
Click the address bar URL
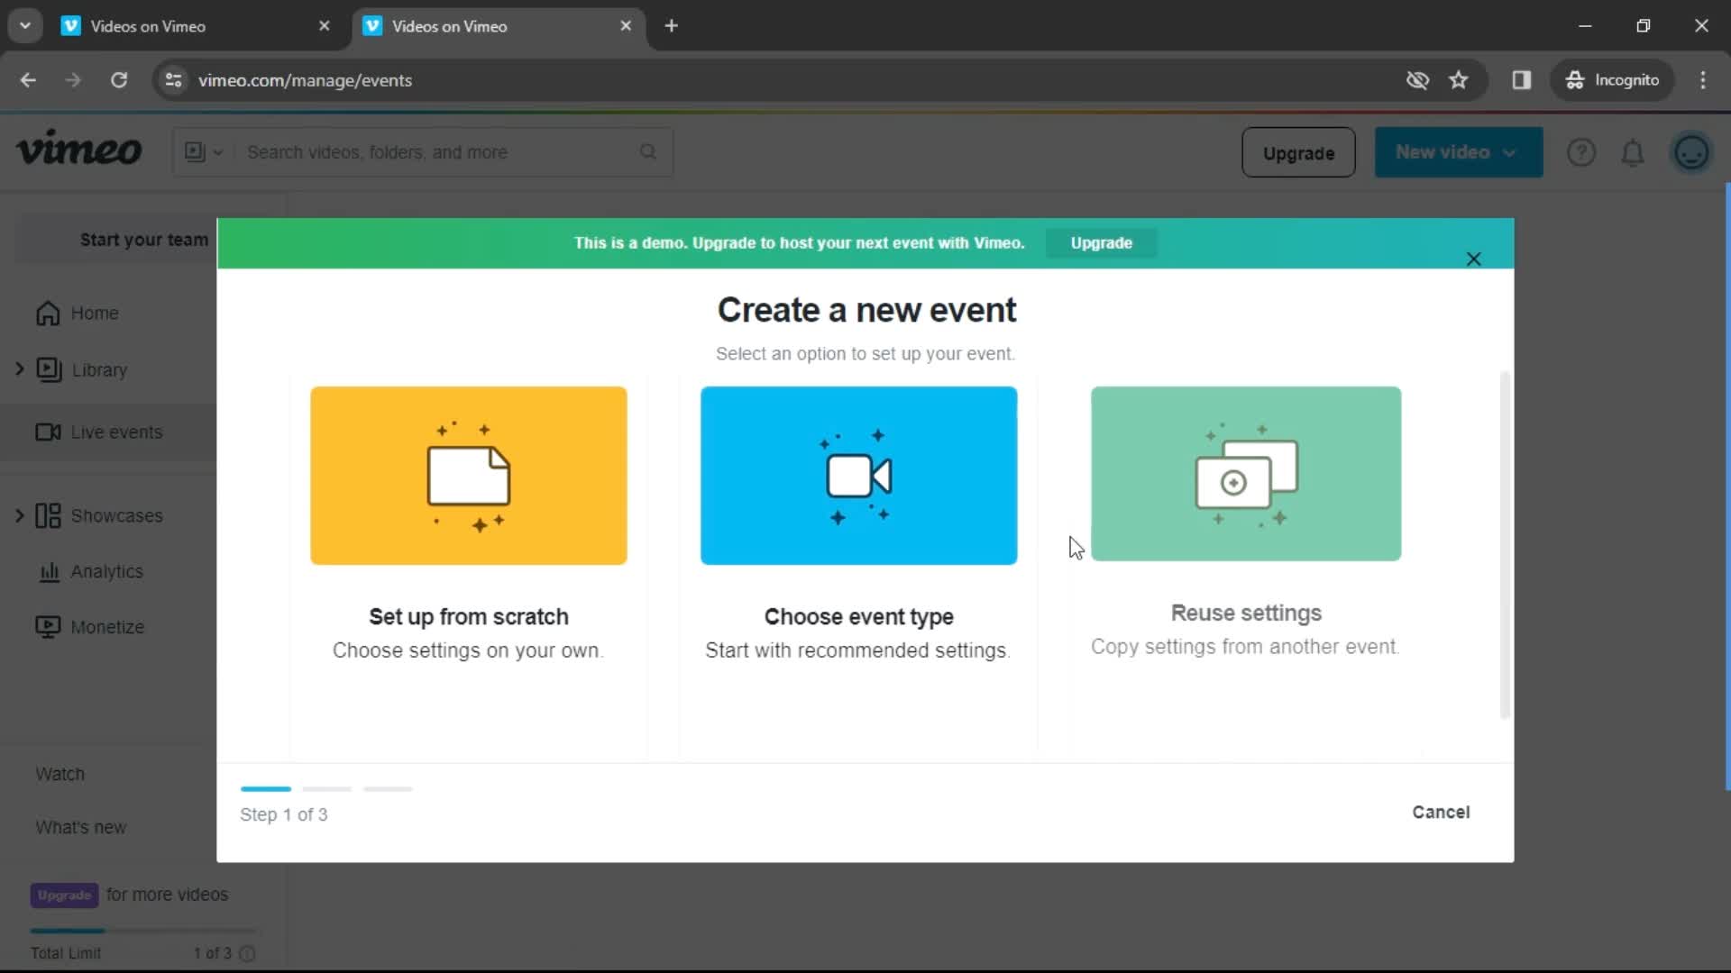[x=305, y=80]
